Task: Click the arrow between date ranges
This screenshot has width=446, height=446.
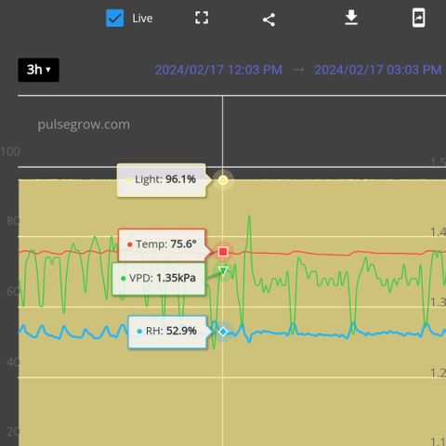Action: point(298,70)
